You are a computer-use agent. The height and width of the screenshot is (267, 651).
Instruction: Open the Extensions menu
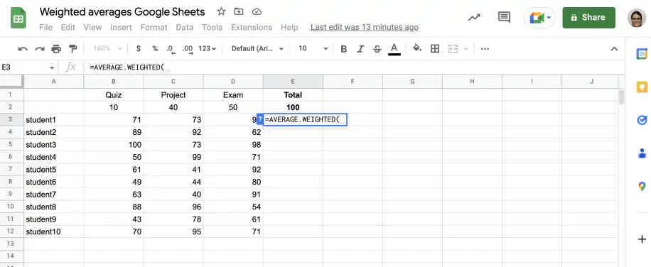pyautogui.click(x=252, y=28)
